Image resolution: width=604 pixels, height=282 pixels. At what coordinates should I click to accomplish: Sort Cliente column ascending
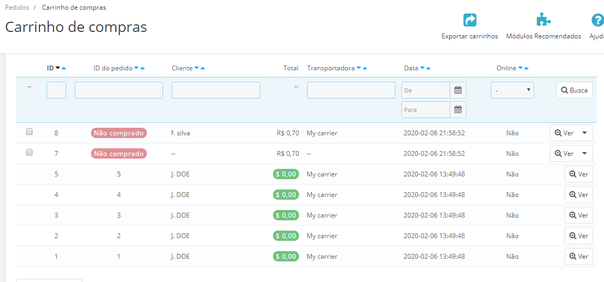pos(203,68)
